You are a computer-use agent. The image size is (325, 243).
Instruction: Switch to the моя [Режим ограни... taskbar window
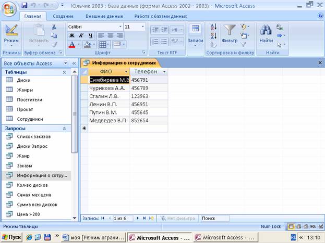[94, 237]
